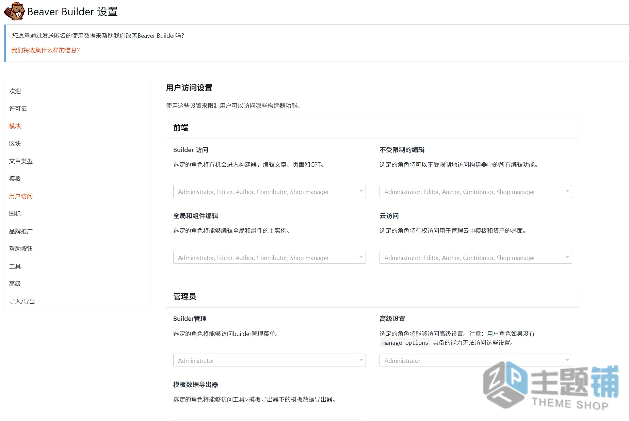Screen dimensions: 629x421
Task: Click the arrow on 云访问 dropdown
Action: tap(567, 257)
